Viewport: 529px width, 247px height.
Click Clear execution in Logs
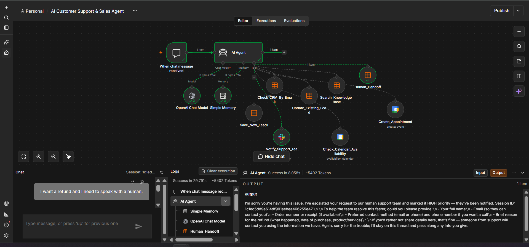pos(218,171)
